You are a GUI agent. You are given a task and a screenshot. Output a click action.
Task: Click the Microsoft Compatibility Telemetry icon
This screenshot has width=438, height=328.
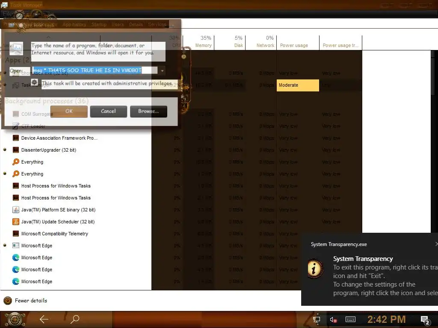(x=16, y=234)
